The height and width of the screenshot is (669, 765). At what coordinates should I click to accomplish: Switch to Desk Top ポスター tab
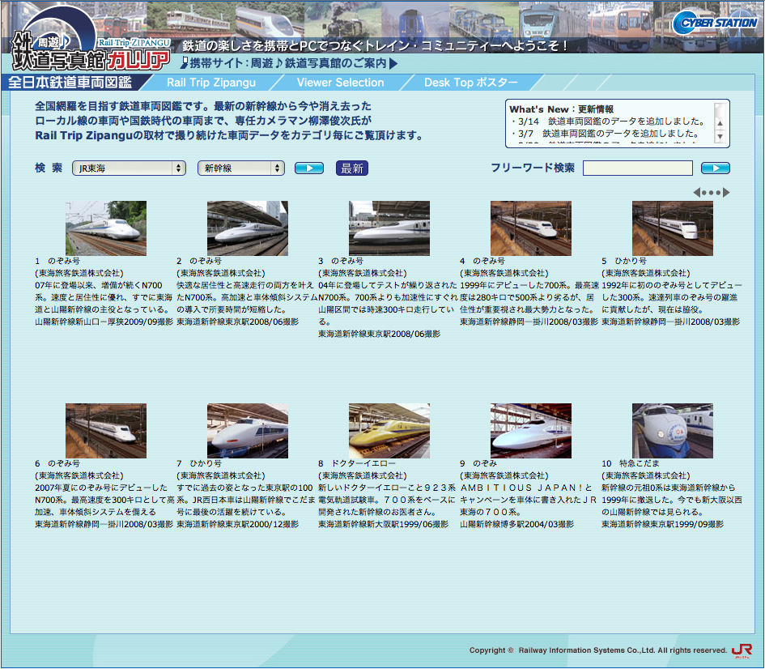(471, 83)
